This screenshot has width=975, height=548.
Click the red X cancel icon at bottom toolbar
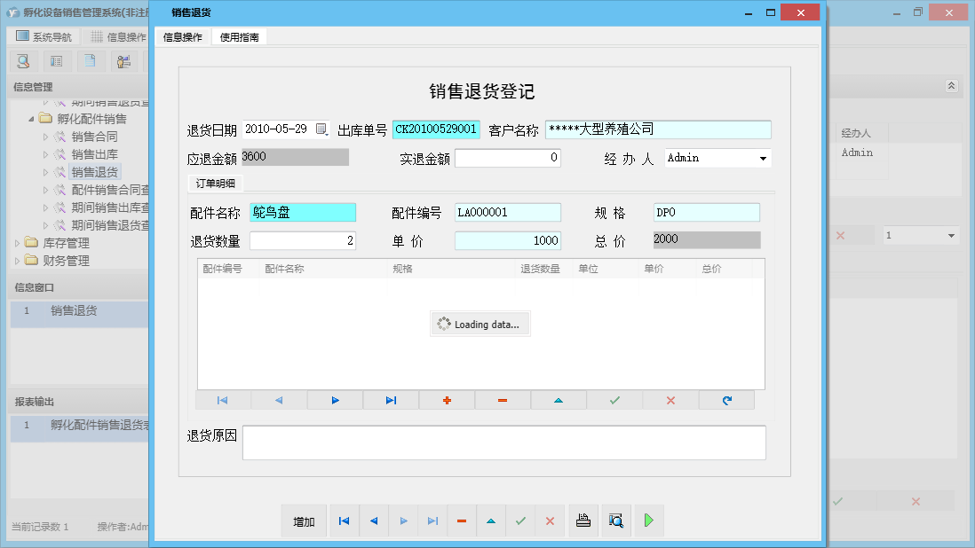(x=550, y=521)
